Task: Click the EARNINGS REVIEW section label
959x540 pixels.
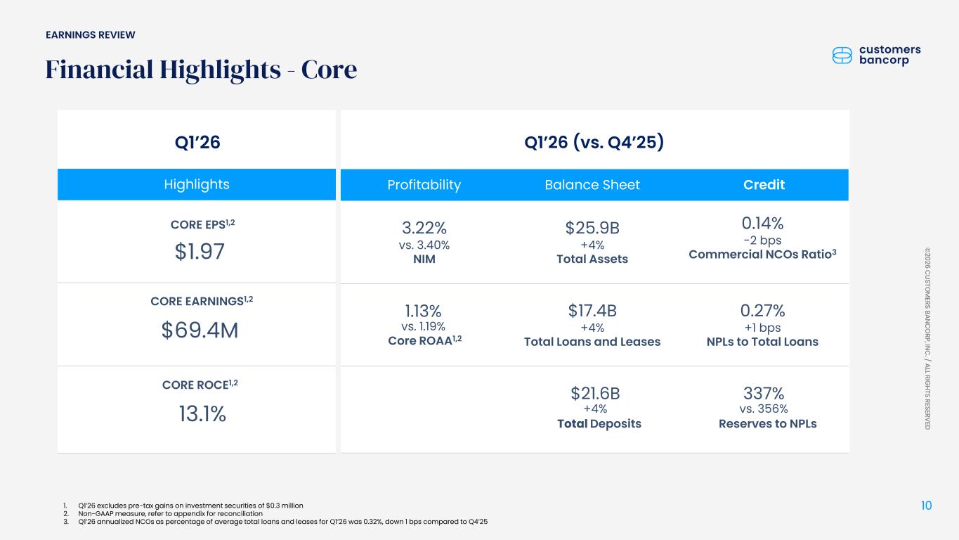Action: point(91,35)
